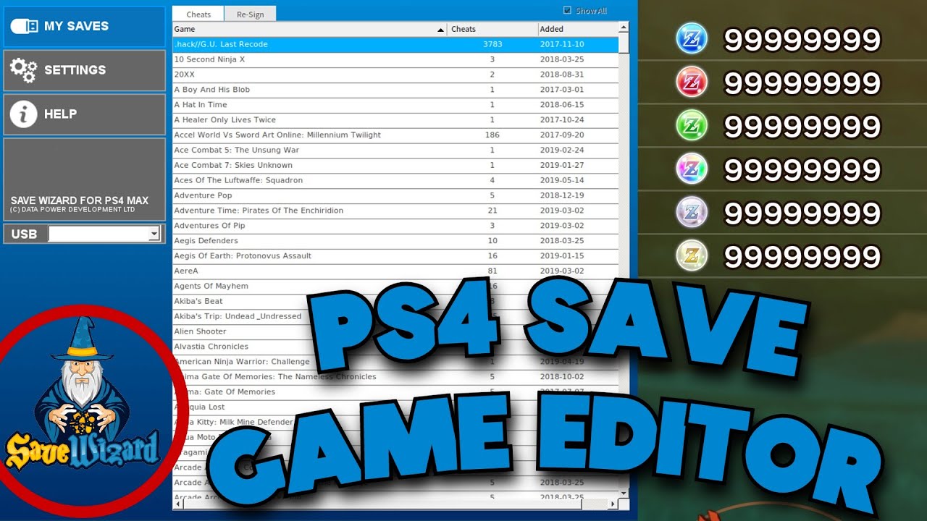The image size is (927, 521).
Task: Click the Help info icon
Action: (x=23, y=114)
